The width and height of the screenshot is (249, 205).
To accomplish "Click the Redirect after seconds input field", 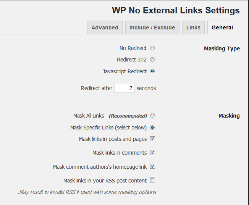I will click(124, 88).
